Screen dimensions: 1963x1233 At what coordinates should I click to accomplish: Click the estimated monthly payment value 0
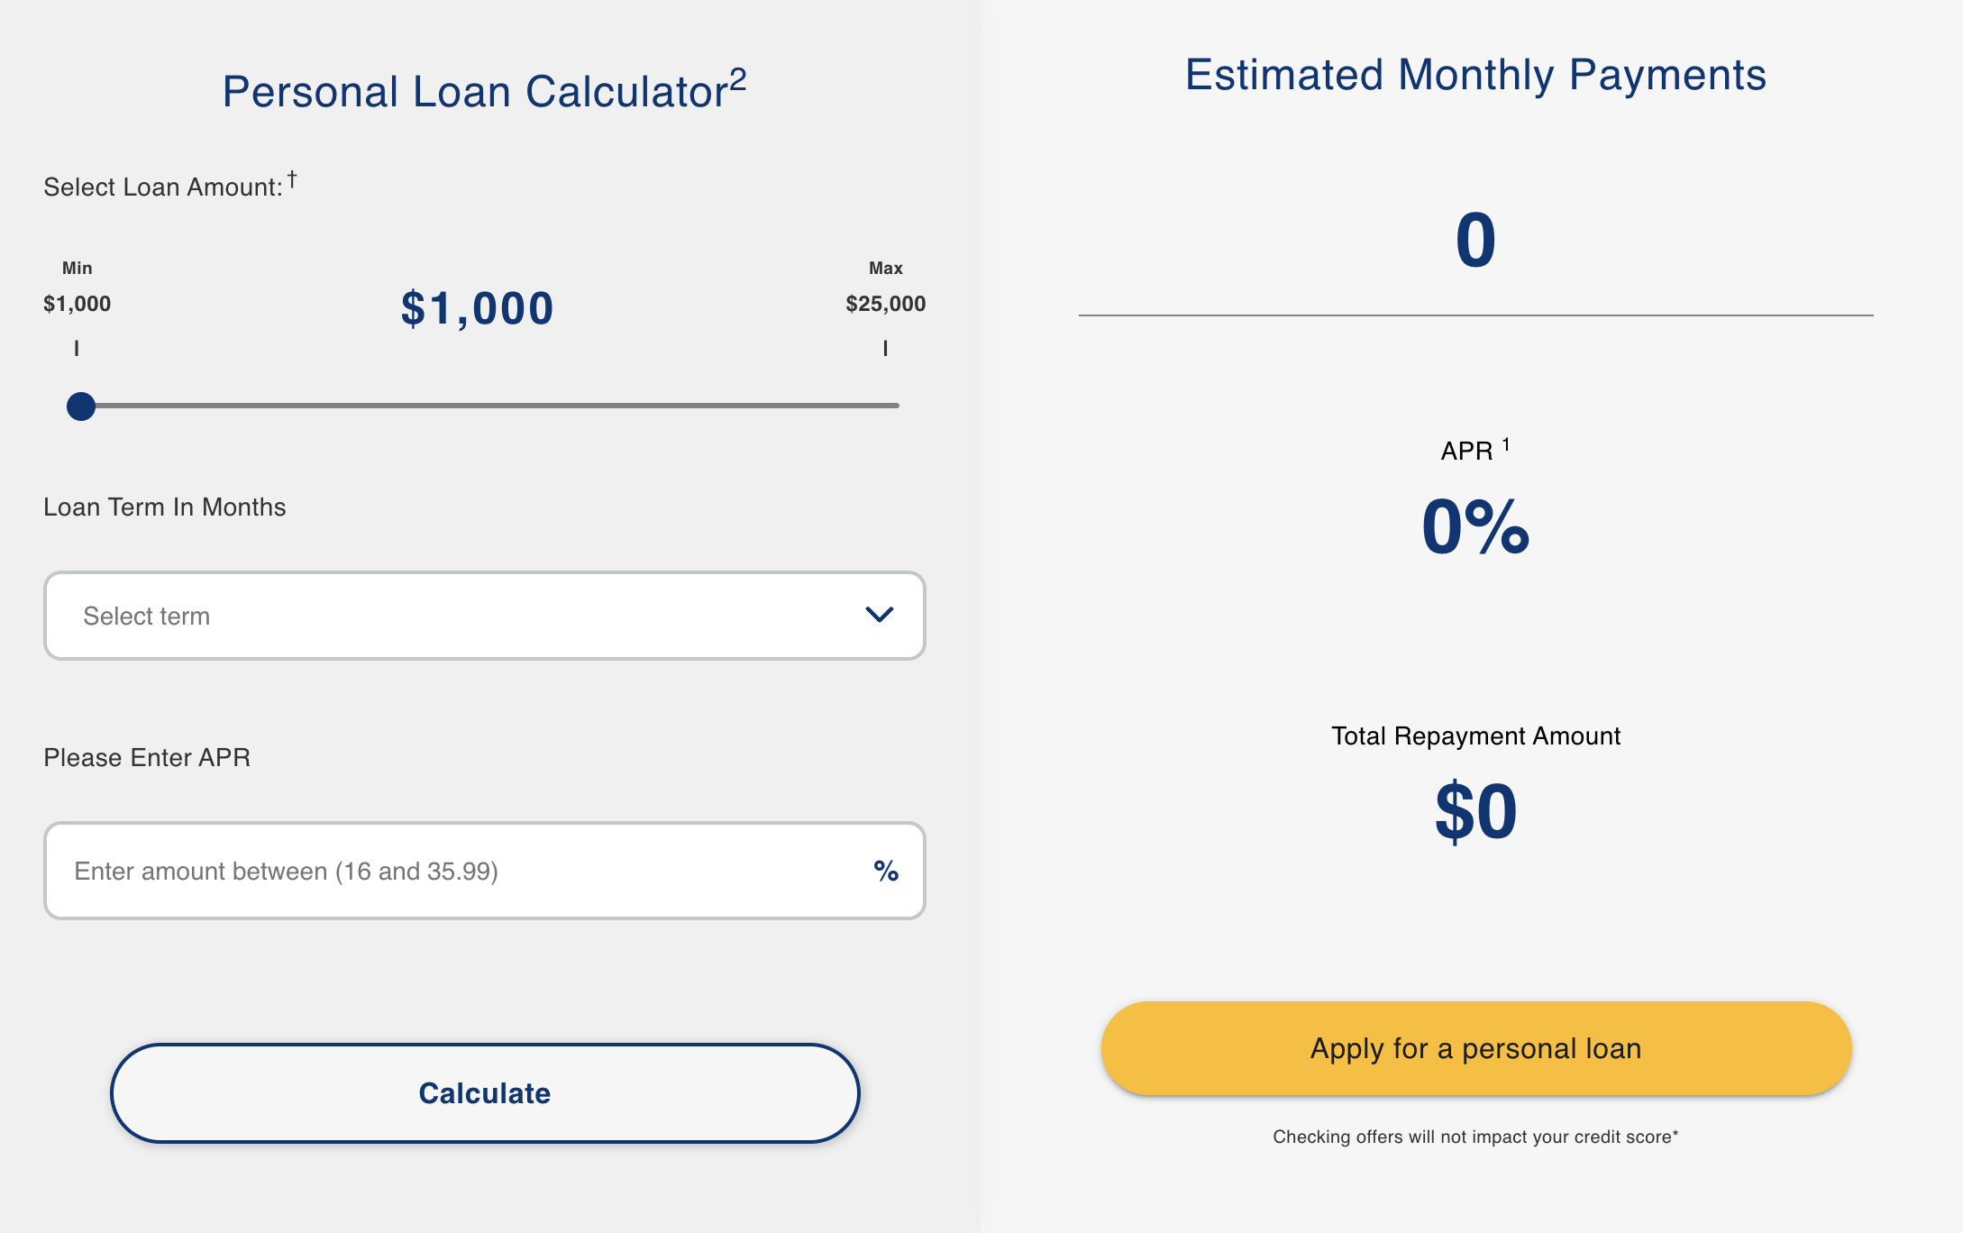pos(1475,241)
